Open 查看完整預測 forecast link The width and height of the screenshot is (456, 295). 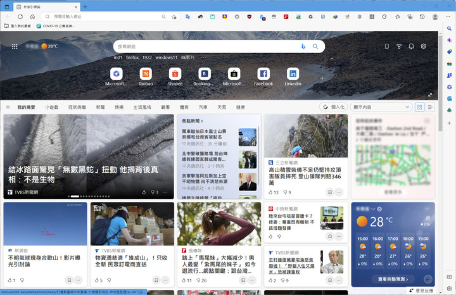pyautogui.click(x=393, y=279)
